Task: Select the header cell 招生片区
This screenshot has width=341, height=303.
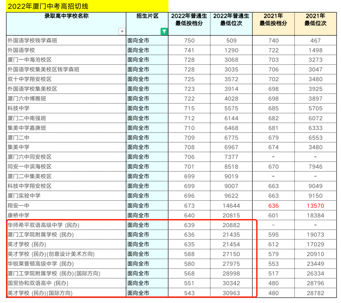Action: pyautogui.click(x=147, y=24)
